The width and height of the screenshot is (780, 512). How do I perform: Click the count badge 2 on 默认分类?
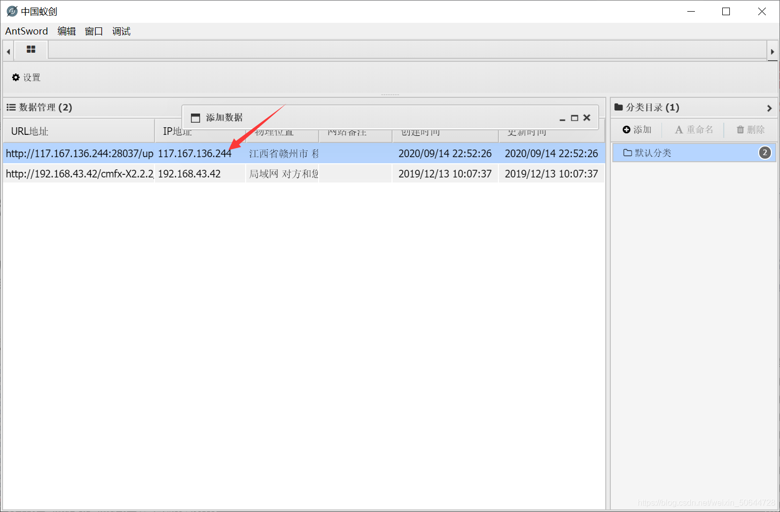click(x=765, y=153)
